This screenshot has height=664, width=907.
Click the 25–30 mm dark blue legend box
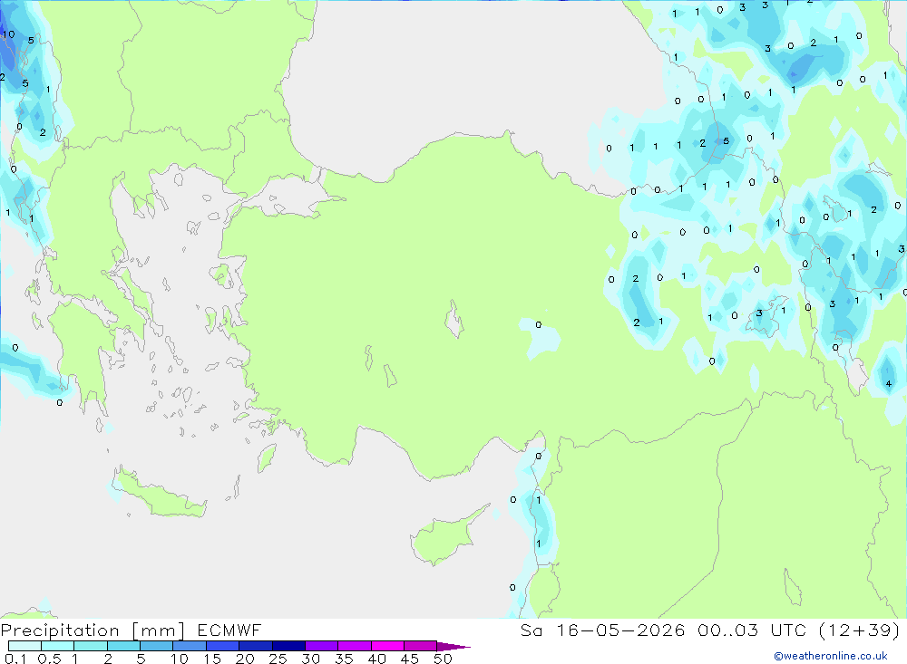(288, 646)
